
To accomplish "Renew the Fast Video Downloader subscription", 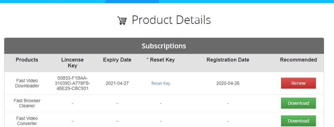I will click(x=298, y=83).
